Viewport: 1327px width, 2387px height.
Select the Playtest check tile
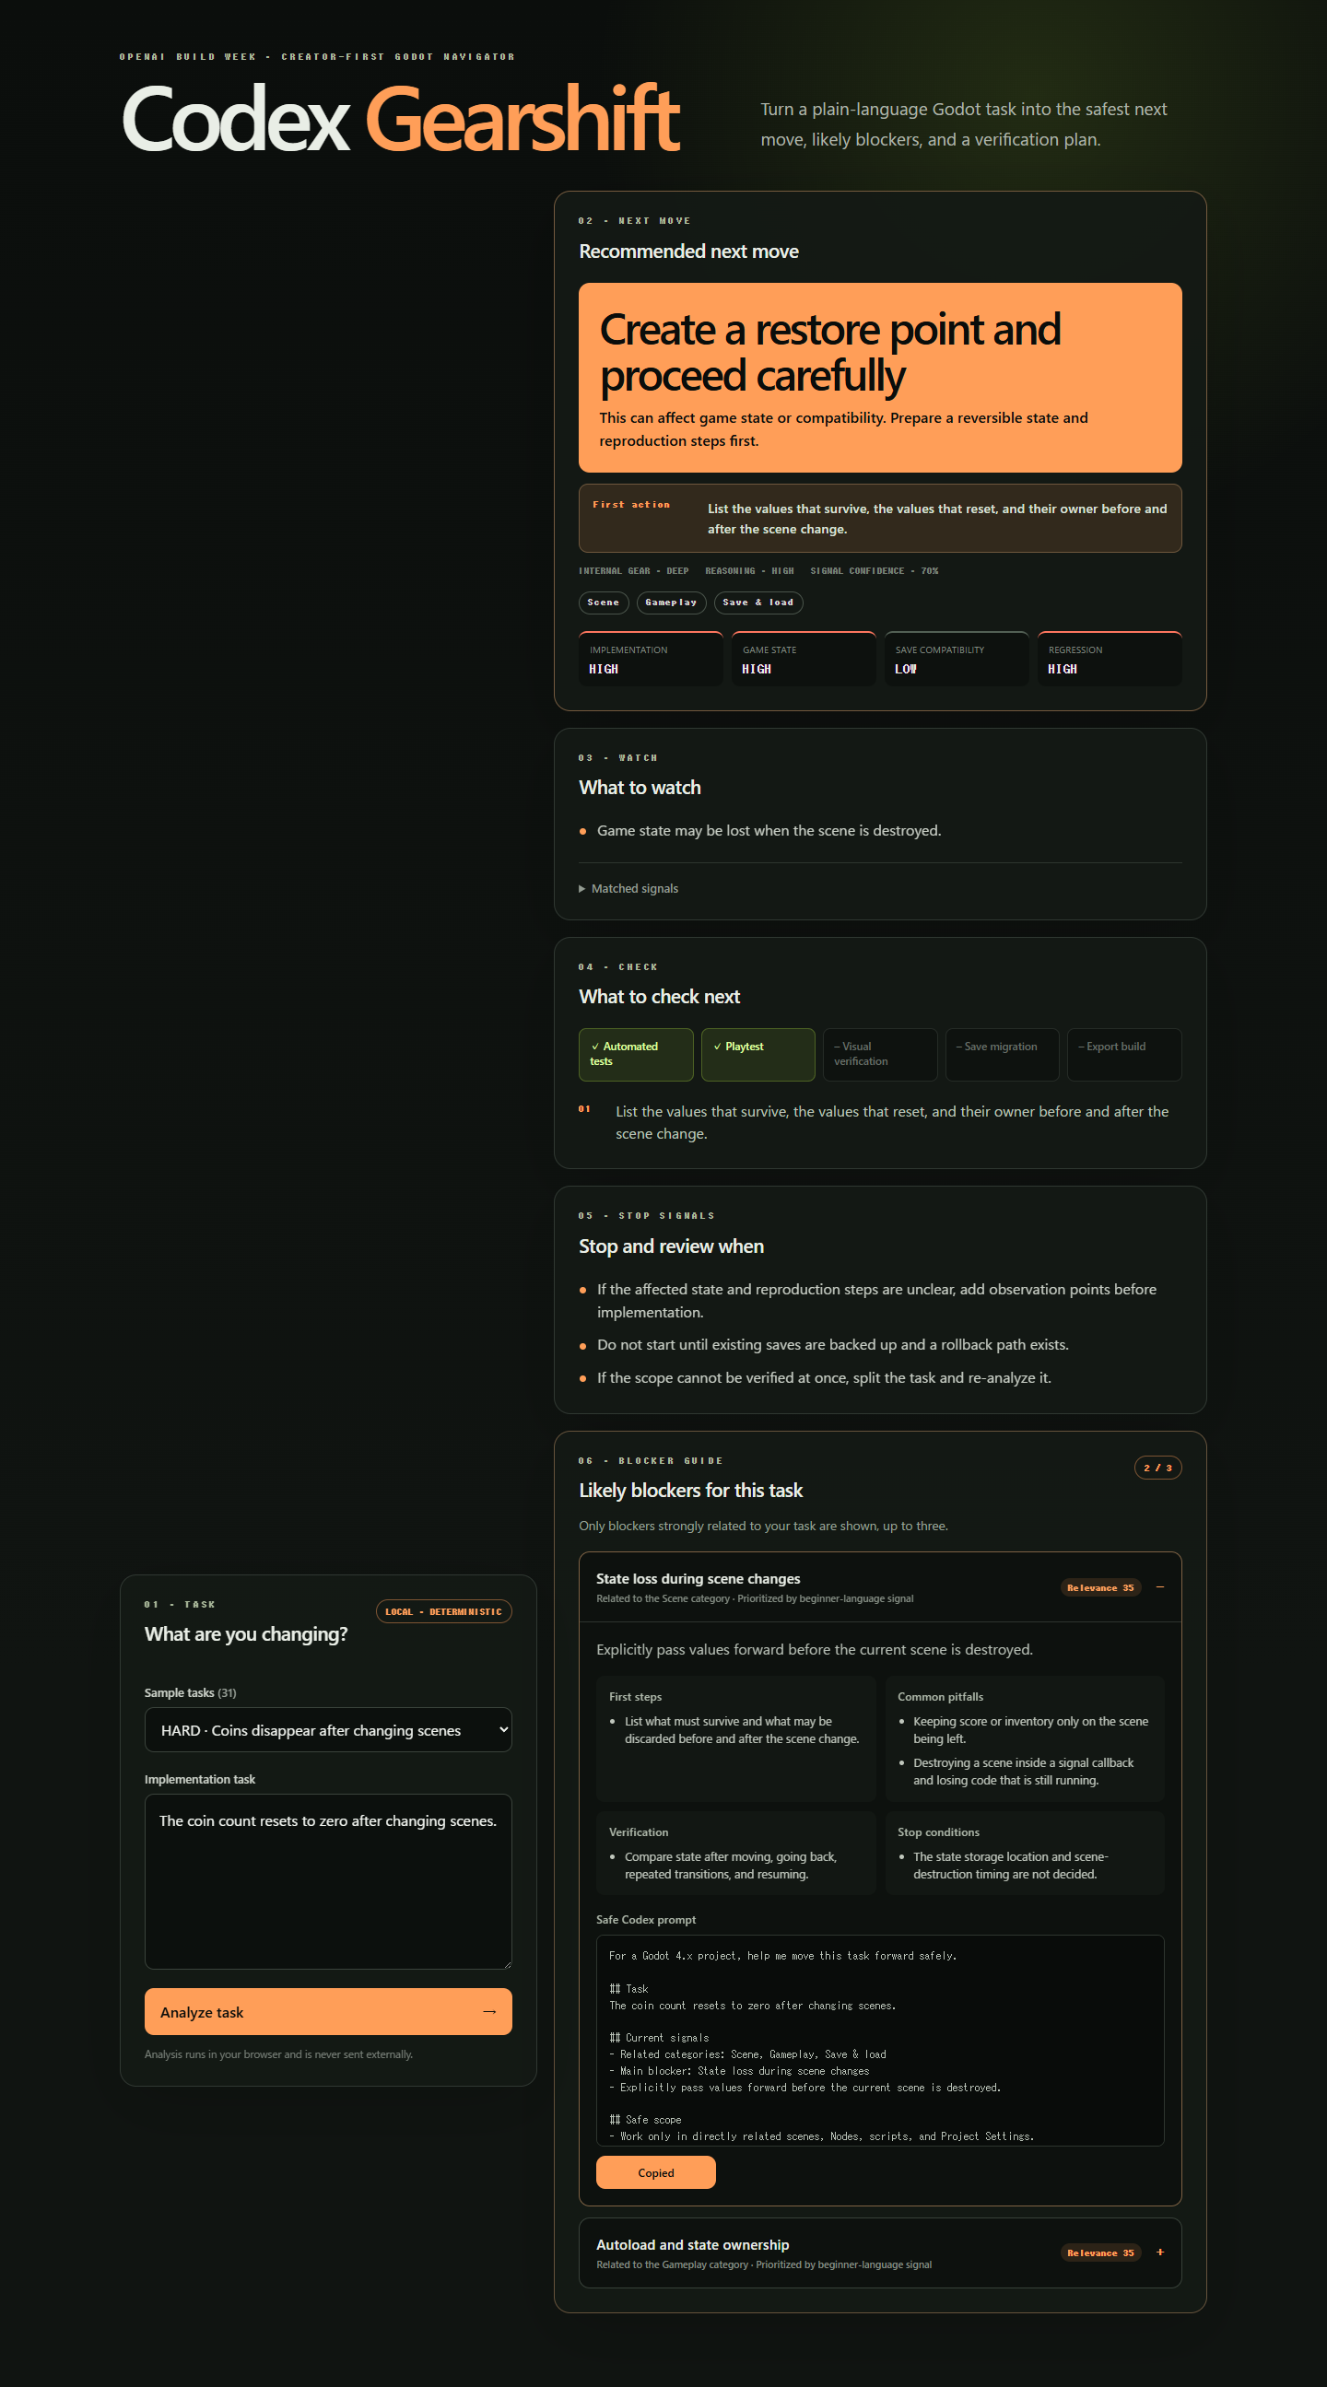(x=758, y=1055)
